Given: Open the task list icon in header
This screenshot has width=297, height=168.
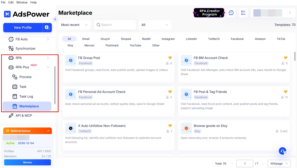Looking at the screenshot, I should [x=243, y=13].
